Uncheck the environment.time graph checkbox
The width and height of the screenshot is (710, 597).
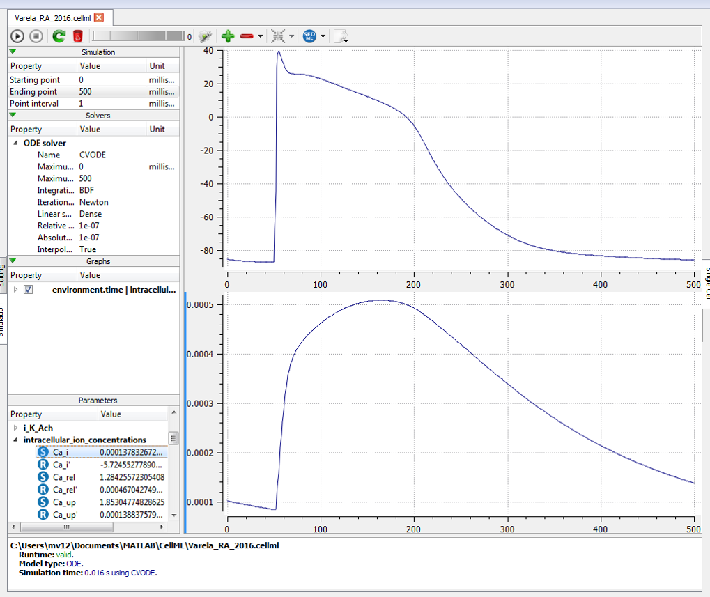coord(29,289)
